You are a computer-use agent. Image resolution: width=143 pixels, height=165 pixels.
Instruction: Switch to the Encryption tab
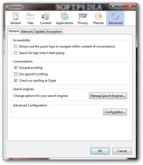click(54, 32)
